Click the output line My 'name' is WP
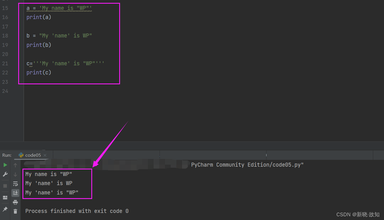 [x=49, y=183]
